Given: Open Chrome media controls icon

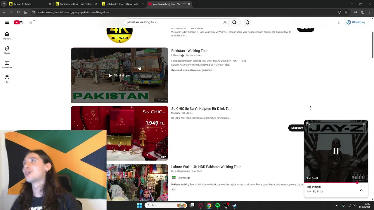Looking at the screenshot, I should [x=356, y=12].
